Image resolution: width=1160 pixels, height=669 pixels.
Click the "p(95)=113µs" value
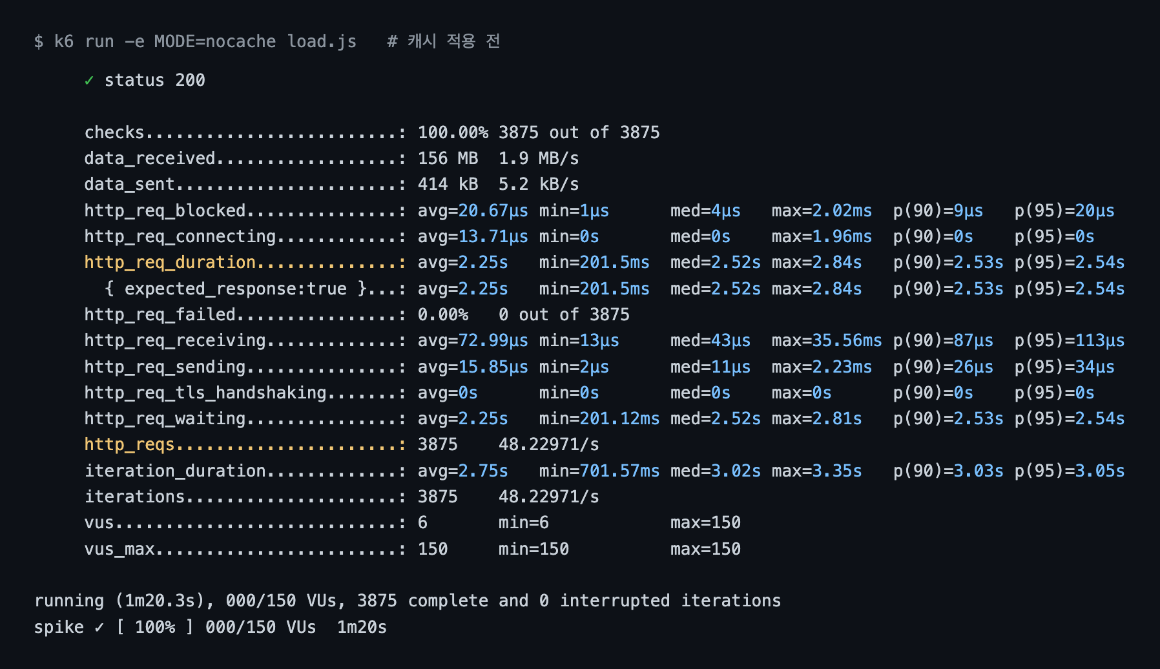(1070, 340)
